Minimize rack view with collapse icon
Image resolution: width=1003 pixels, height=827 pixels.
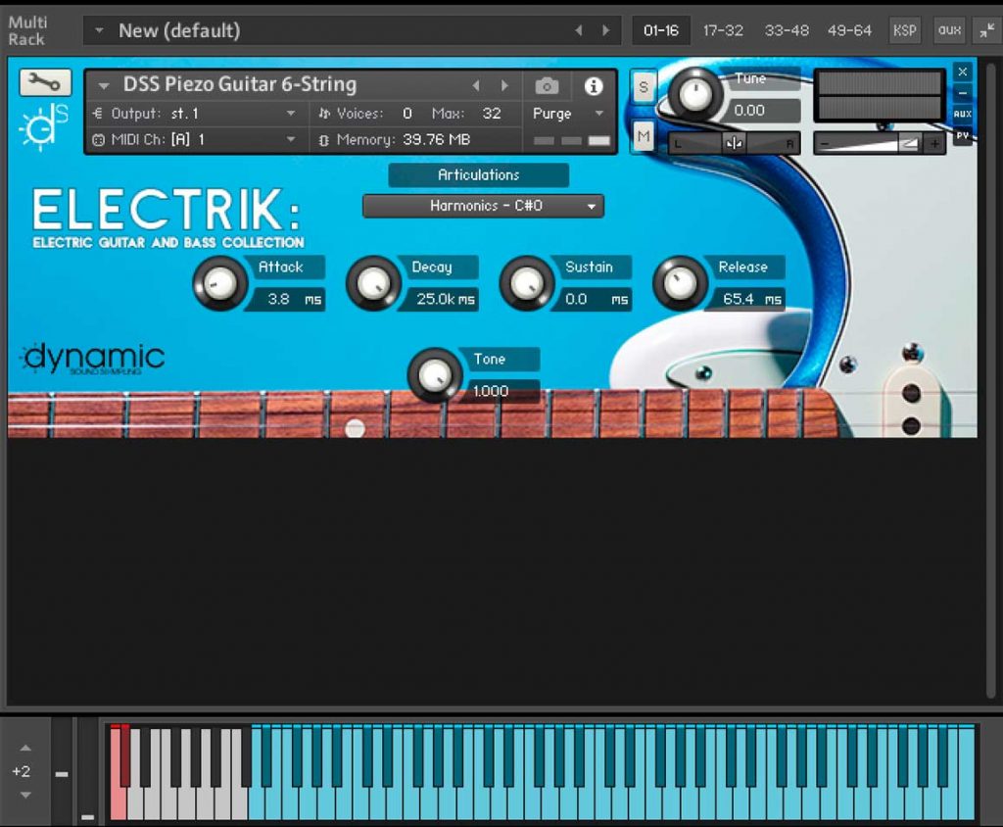[986, 30]
